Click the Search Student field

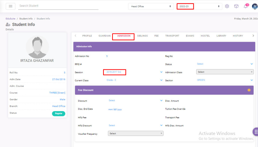click(58, 6)
